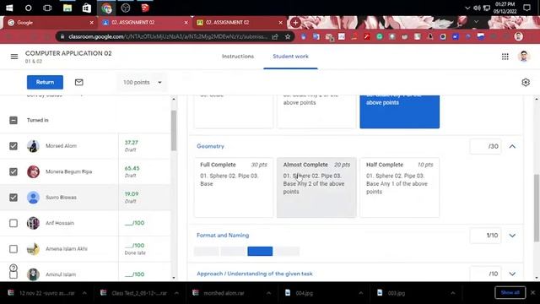
Task: Expand the Approach / Understanding criterion chevron
Action: 512,274
